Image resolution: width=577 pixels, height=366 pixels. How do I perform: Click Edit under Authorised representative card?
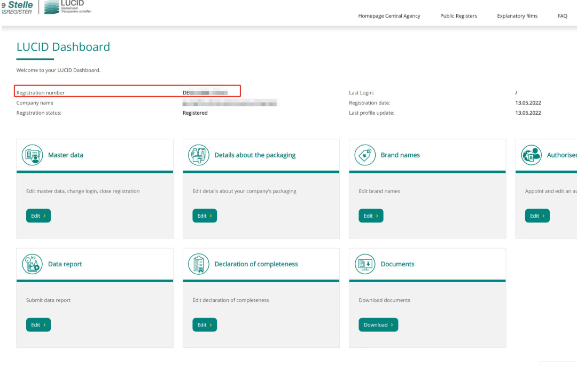click(x=537, y=216)
